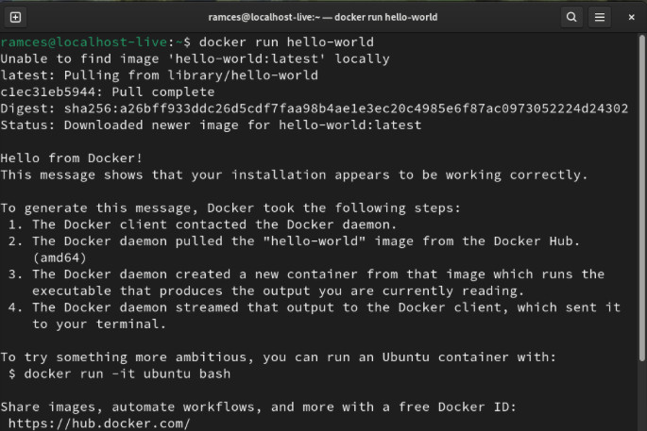Click step 1 'Docker client contacted' line

202,224
